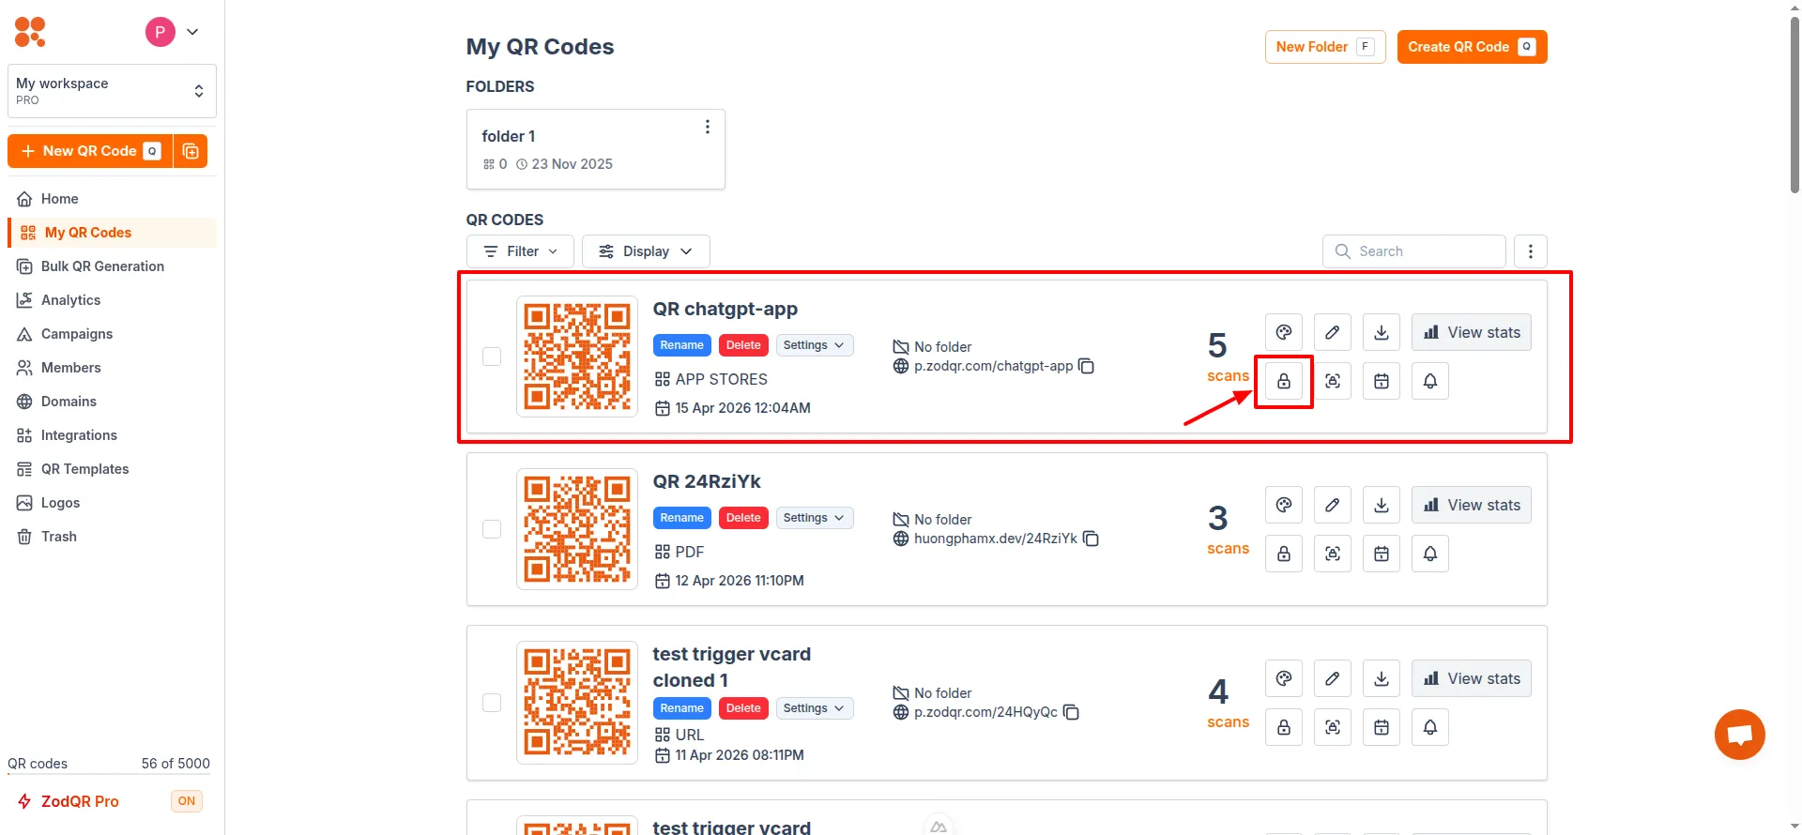The height and width of the screenshot is (835, 1802).
Task: Expand the profile avatar menu
Action: [x=173, y=32]
